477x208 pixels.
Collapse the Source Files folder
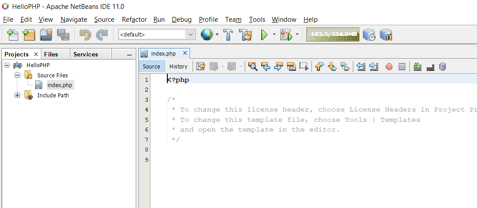(17, 75)
